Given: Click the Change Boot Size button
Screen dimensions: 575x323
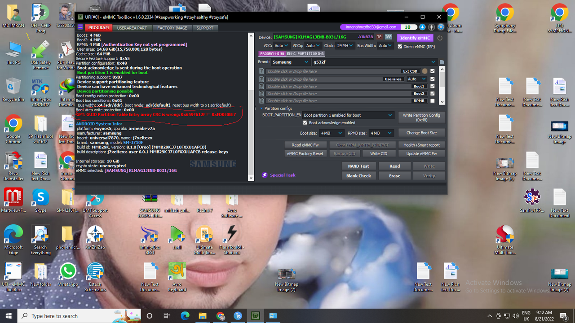Looking at the screenshot, I should (x=421, y=133).
